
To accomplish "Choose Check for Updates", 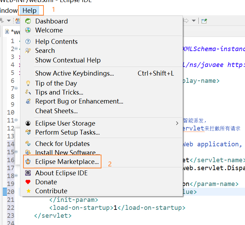I will coord(101,144).
